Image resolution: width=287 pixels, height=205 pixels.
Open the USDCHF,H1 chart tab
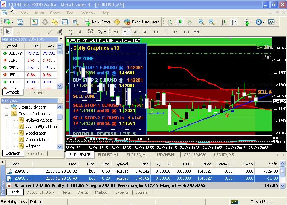165,155
